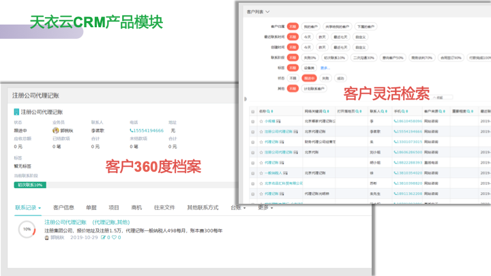Star the 一般纳税人 customer row
Screen dimensions: 491x276
click(261, 173)
